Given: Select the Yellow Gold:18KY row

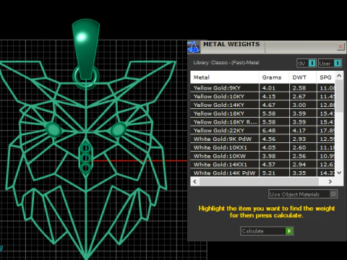Looking at the screenshot, I should click(x=262, y=113).
